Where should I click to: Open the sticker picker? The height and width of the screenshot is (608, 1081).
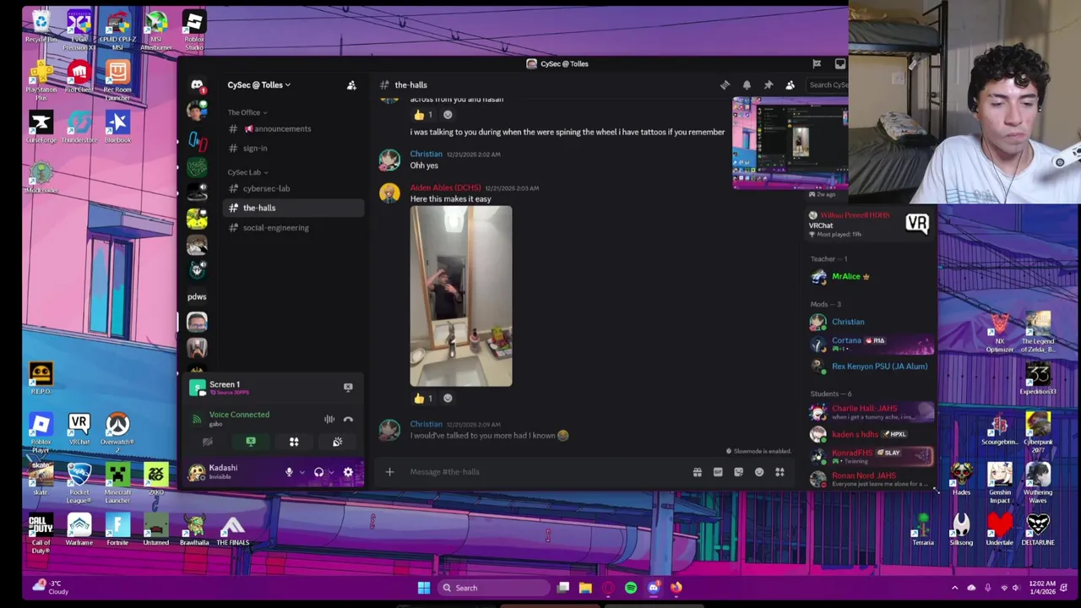739,472
